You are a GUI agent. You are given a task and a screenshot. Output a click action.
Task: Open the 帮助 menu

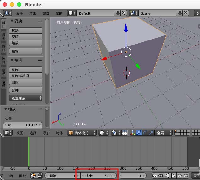(x=59, y=13)
